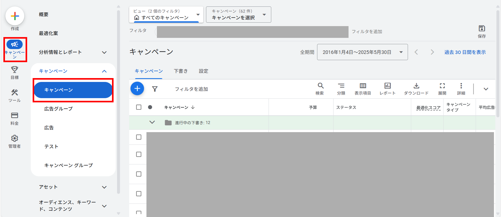Viewport: 501px width, 217px height.
Task: Expand the アセット section
Action: click(104, 187)
